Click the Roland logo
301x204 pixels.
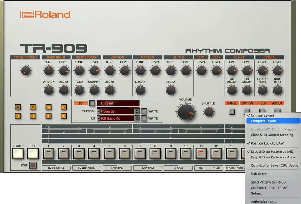tap(45, 14)
